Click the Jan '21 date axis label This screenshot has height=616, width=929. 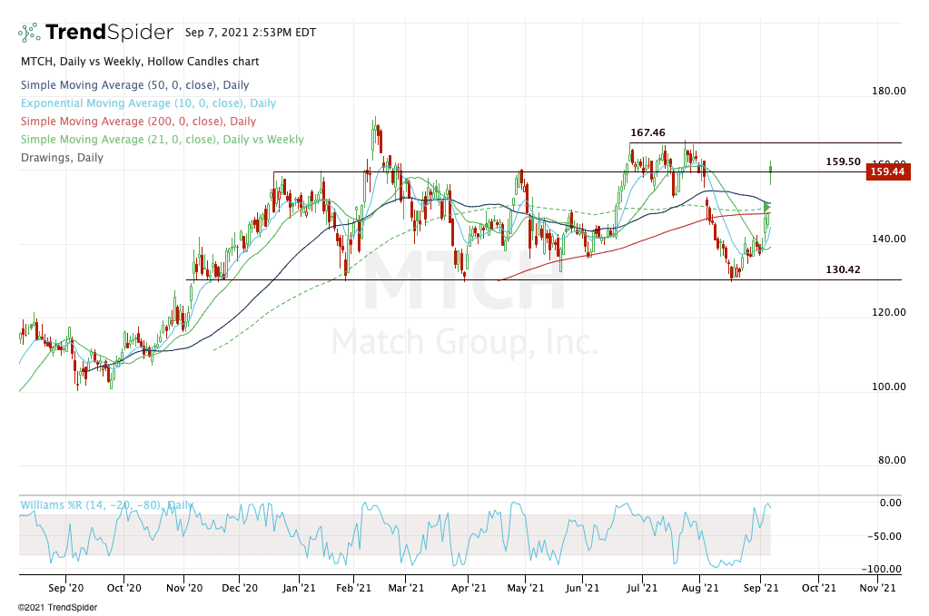click(299, 588)
